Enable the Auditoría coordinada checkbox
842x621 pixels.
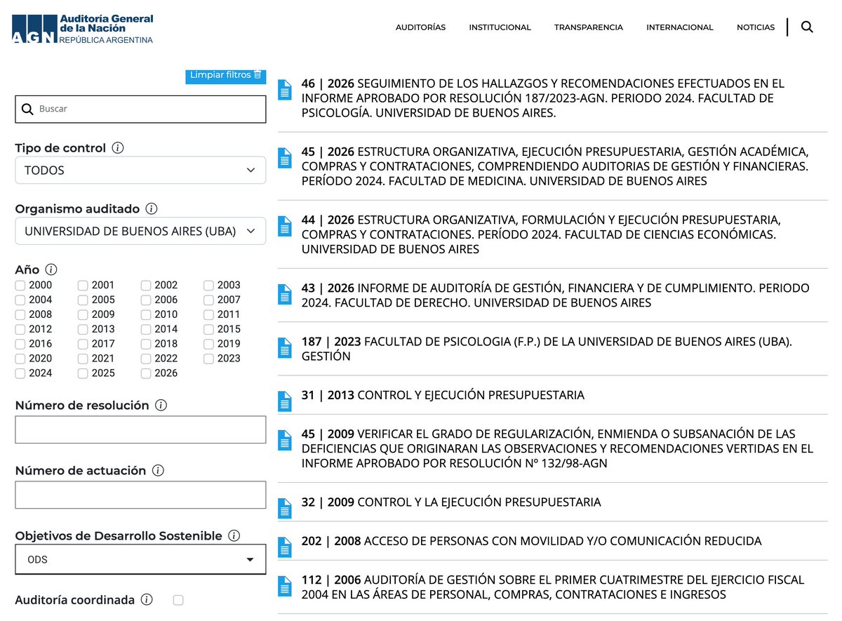[x=178, y=600]
